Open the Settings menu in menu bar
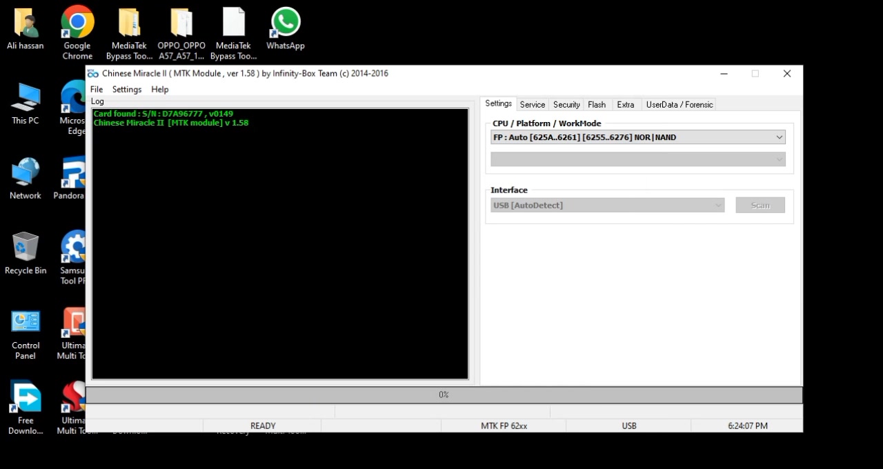 coord(127,89)
